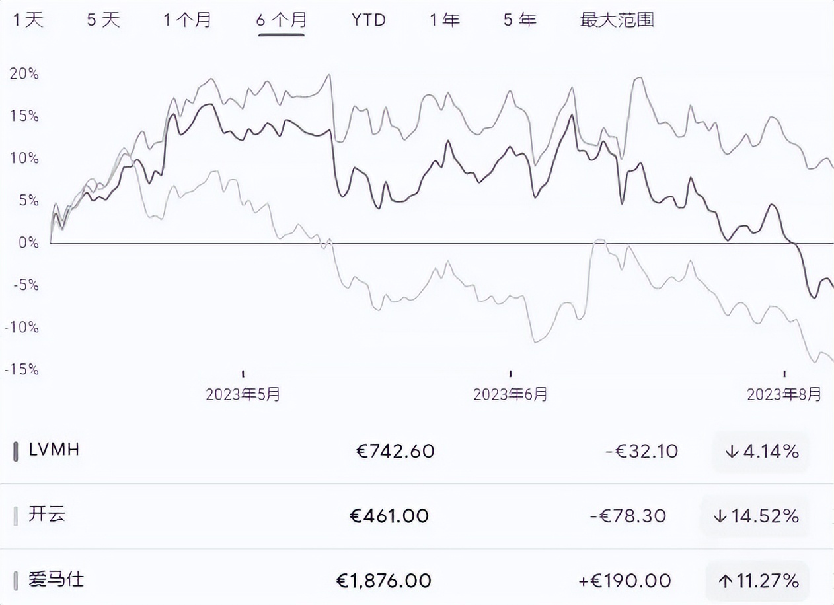
Task: Click the 开云 light gray color marker
Action: click(16, 516)
